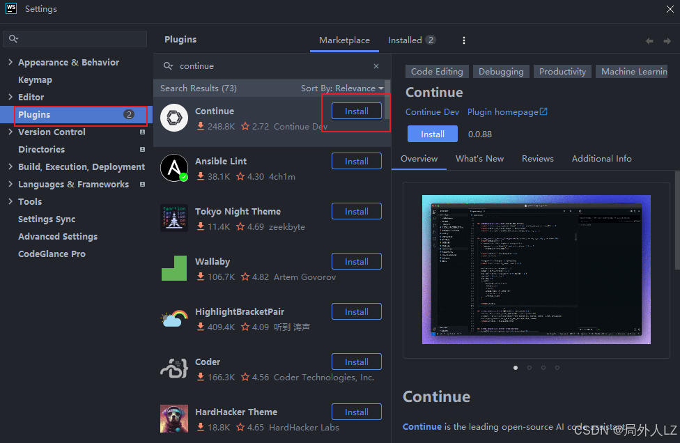Open the plugins more options kebab menu
Screen dimensions: 680x443
pos(463,40)
